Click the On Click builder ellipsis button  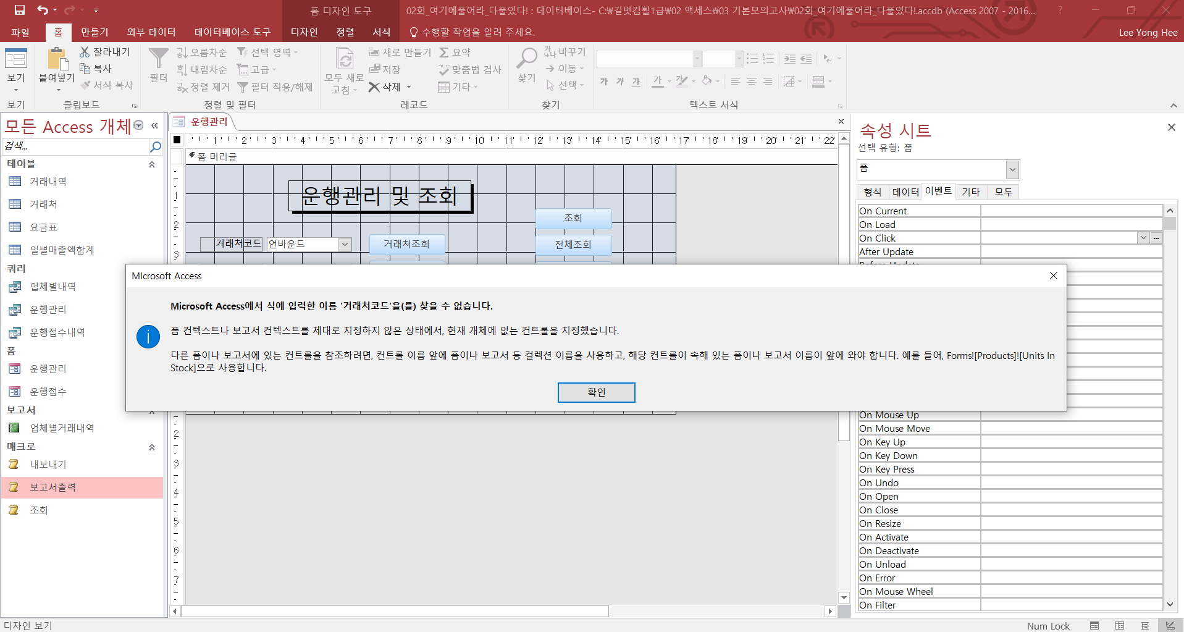[1156, 238]
